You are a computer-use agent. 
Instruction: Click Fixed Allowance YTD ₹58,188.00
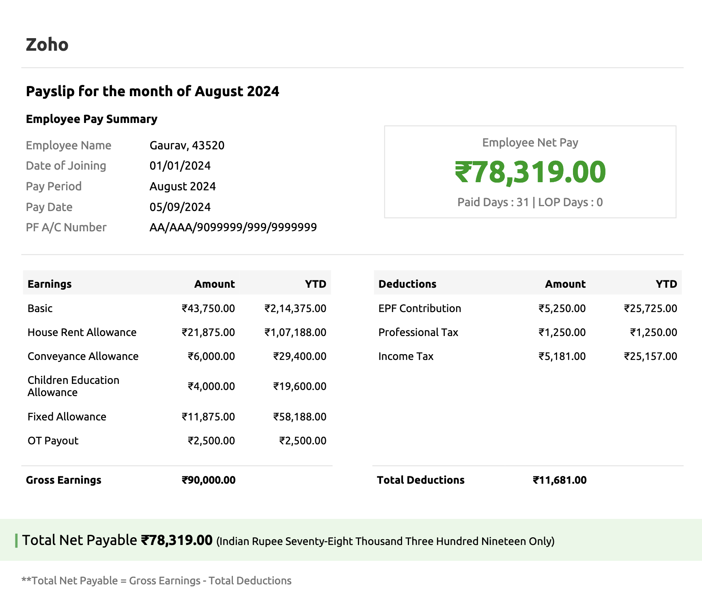(300, 417)
